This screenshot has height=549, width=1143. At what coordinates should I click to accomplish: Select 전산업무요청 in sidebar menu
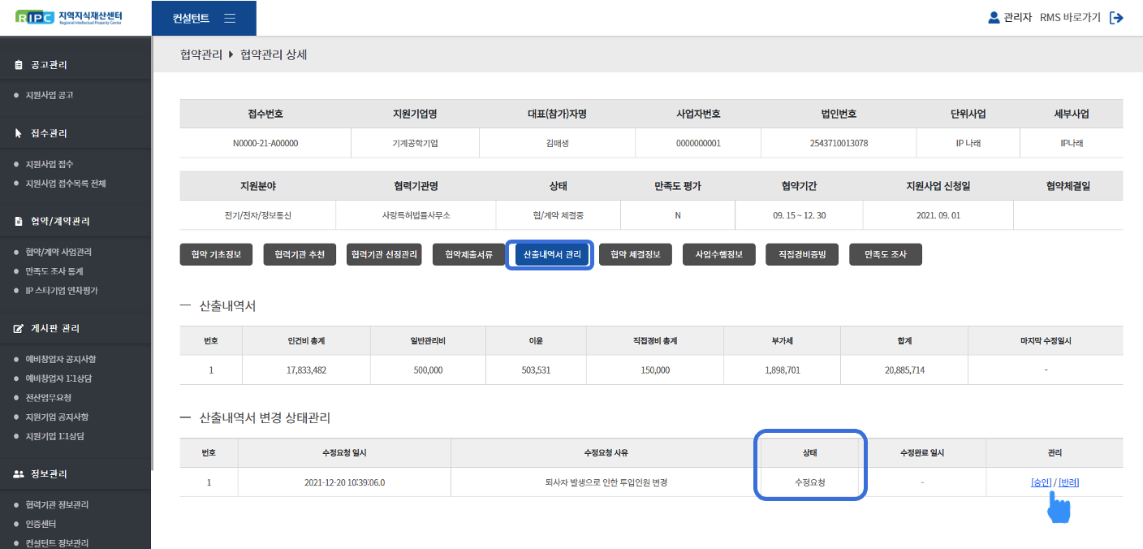(49, 397)
